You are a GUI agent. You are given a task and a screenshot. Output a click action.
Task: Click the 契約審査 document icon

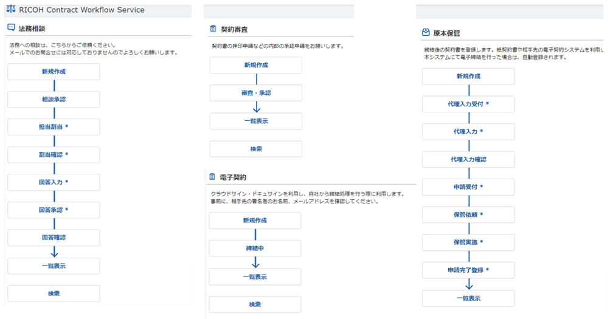213,29
